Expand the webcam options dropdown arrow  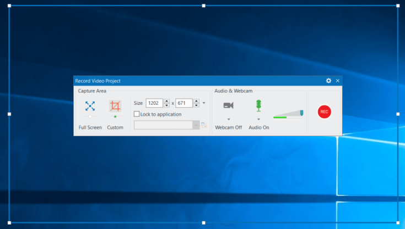click(228, 119)
